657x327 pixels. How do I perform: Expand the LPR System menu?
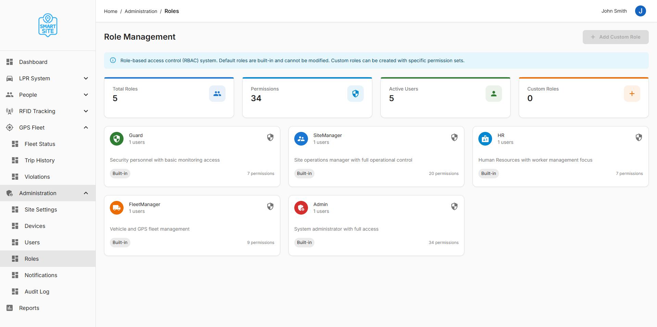(x=86, y=78)
